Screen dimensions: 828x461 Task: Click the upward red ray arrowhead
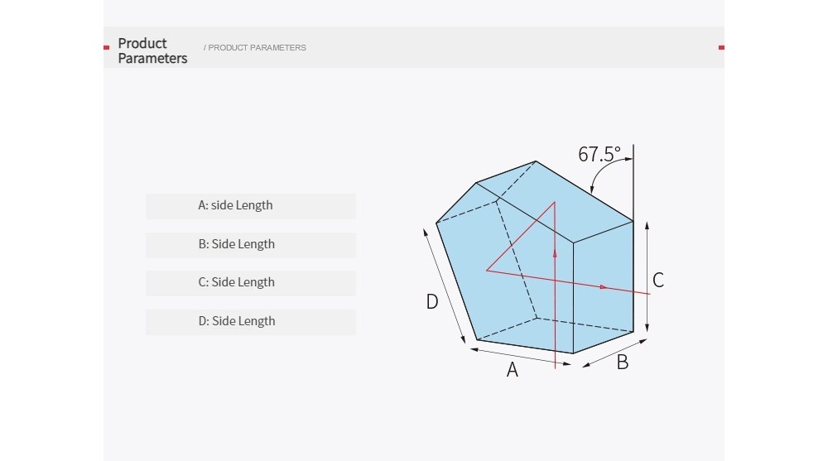point(555,254)
